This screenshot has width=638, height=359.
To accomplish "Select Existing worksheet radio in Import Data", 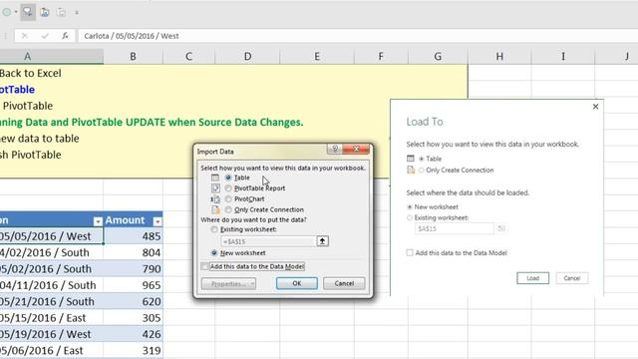I will 214,229.
